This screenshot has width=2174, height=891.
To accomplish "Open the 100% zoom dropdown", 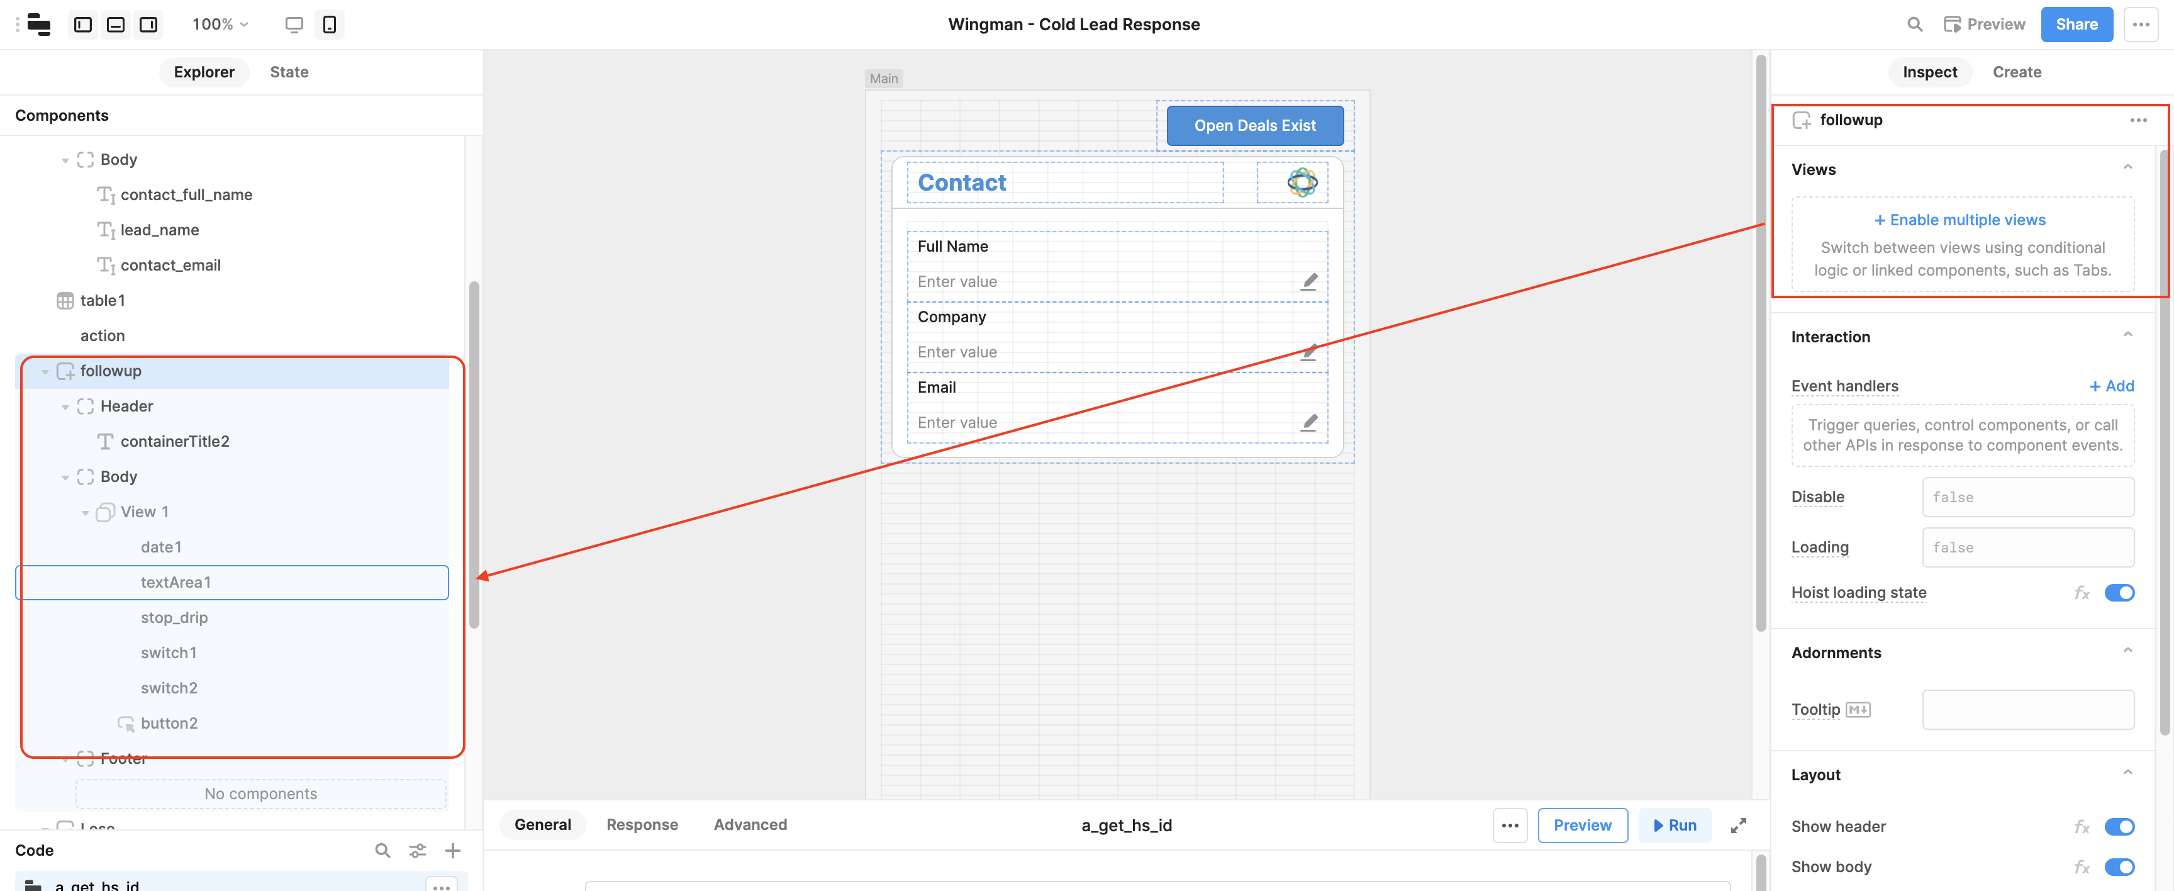I will click(x=220, y=25).
